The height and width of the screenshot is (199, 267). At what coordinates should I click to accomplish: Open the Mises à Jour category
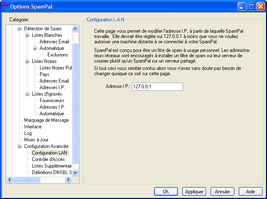pyautogui.click(x=36, y=140)
